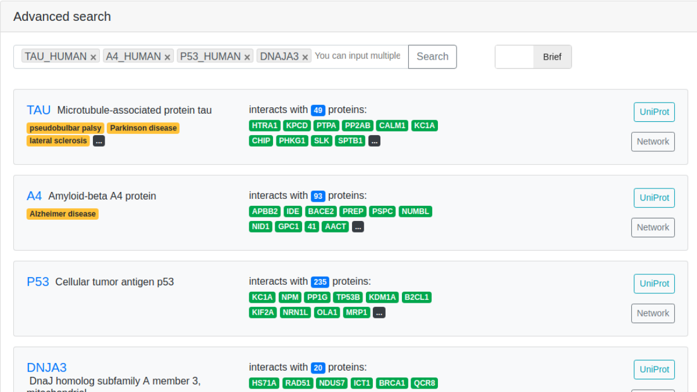Delete the P53_HUMAN search tag
The width and height of the screenshot is (697, 392).
(247, 57)
